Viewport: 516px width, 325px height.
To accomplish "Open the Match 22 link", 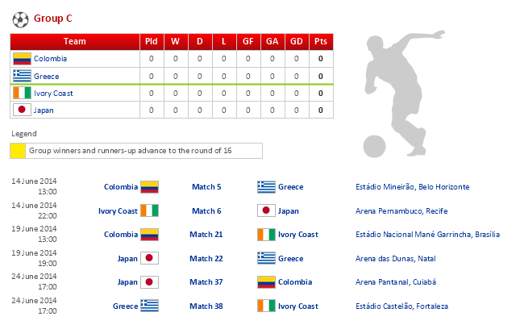I will 206,259.
